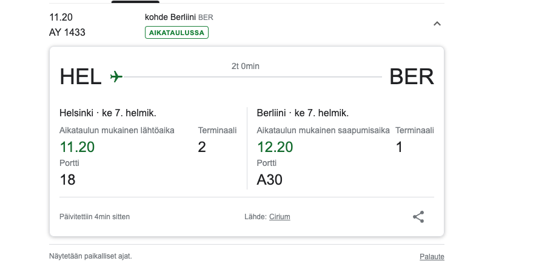Click the flight number AY 1433

(x=67, y=33)
